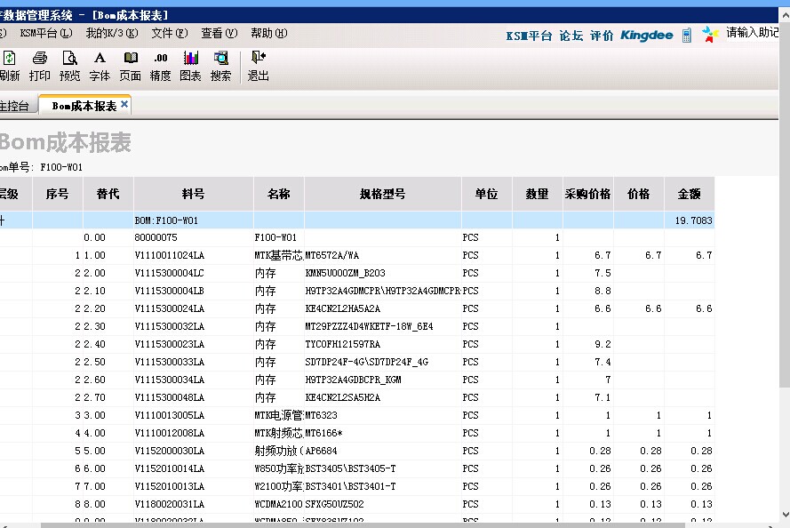Click the 替代 column header
The image size is (790, 528).
point(108,194)
